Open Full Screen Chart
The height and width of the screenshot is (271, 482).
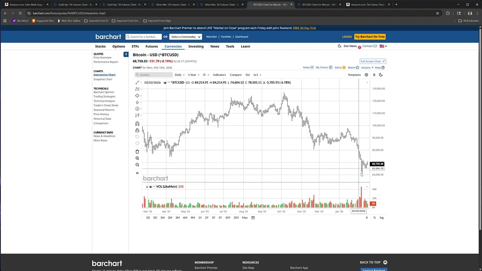[x=372, y=61]
